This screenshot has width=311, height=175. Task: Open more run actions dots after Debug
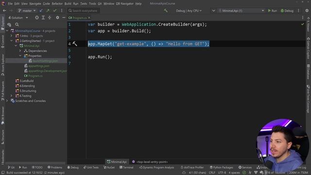coord(298,11)
